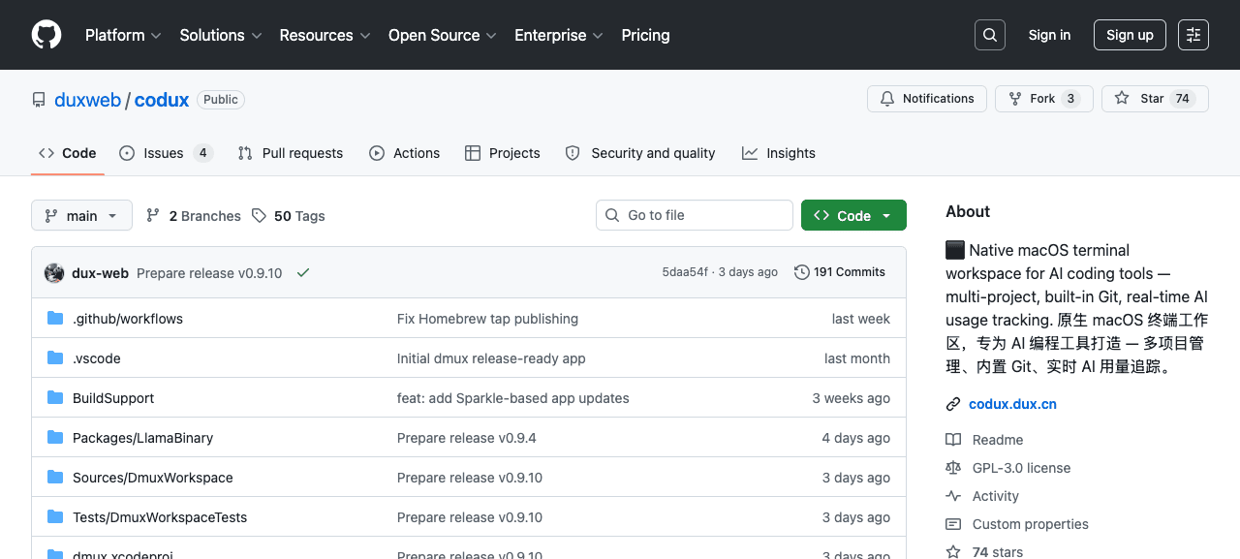Viewport: 1240px width, 559px height.
Task: Switch to the Security and quality tab
Action: pos(639,153)
